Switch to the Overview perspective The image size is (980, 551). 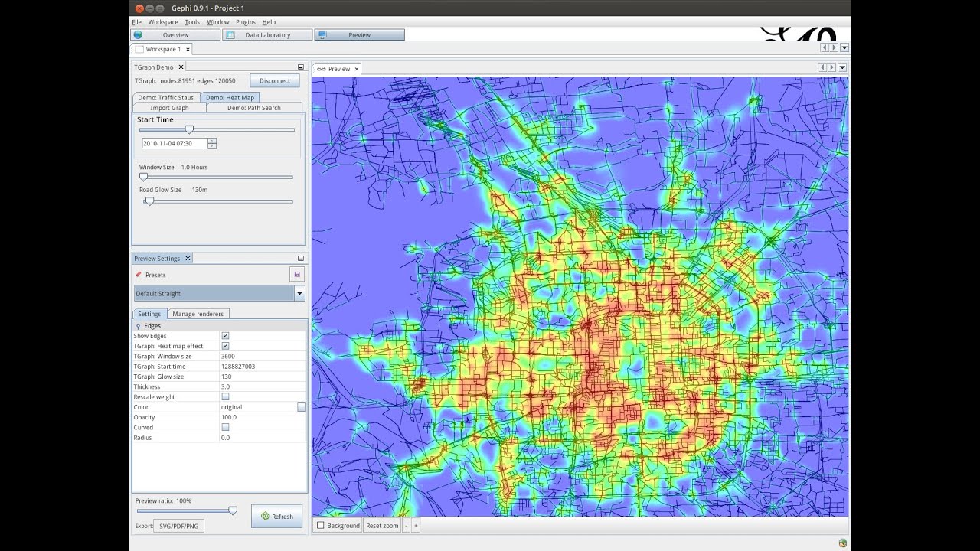175,35
